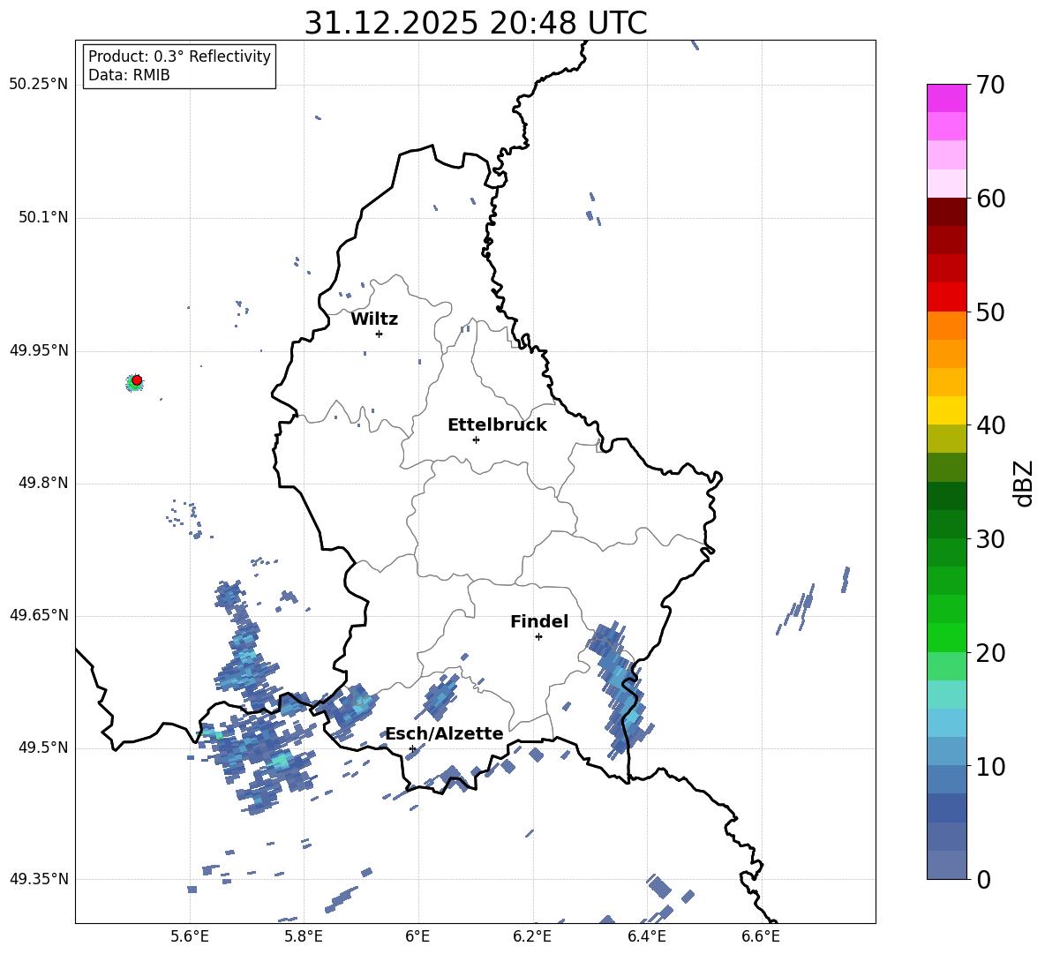Image resolution: width=1045 pixels, height=954 pixels.
Task: Click the 49.35°N latitude label
Action: pyautogui.click(x=38, y=879)
